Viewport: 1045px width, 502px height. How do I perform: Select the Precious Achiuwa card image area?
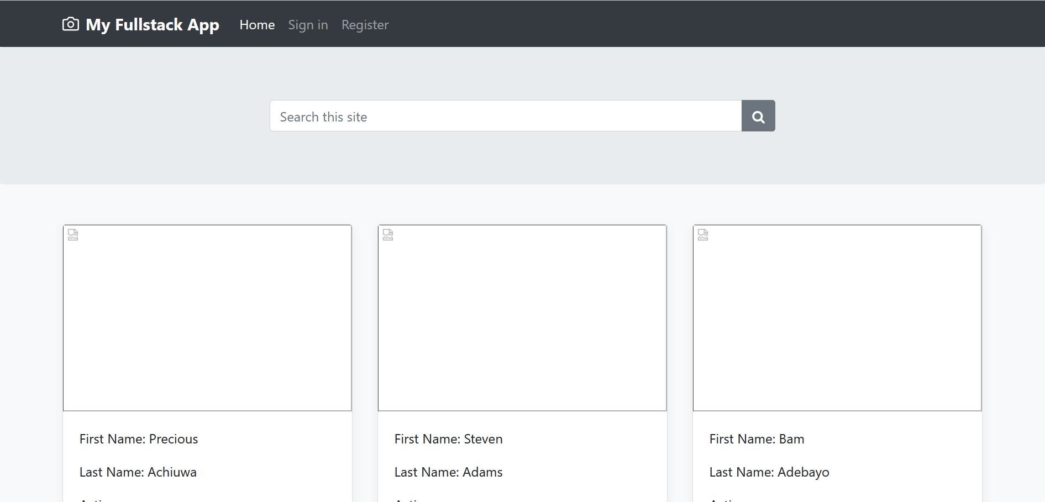tap(207, 318)
